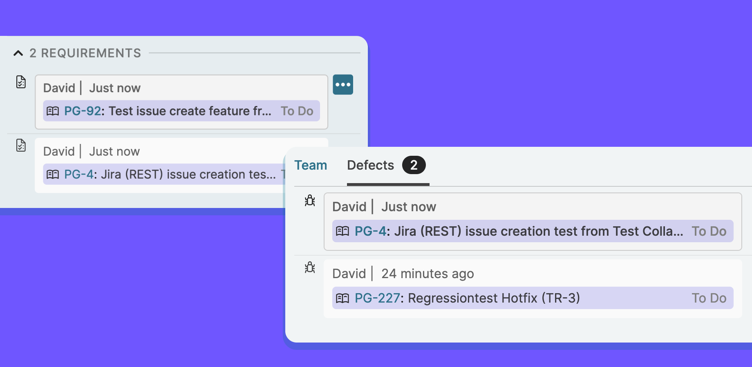Click book icon in PG-4 defect chip

click(342, 231)
